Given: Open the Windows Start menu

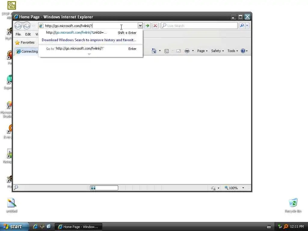Looking at the screenshot, I should point(14,227).
